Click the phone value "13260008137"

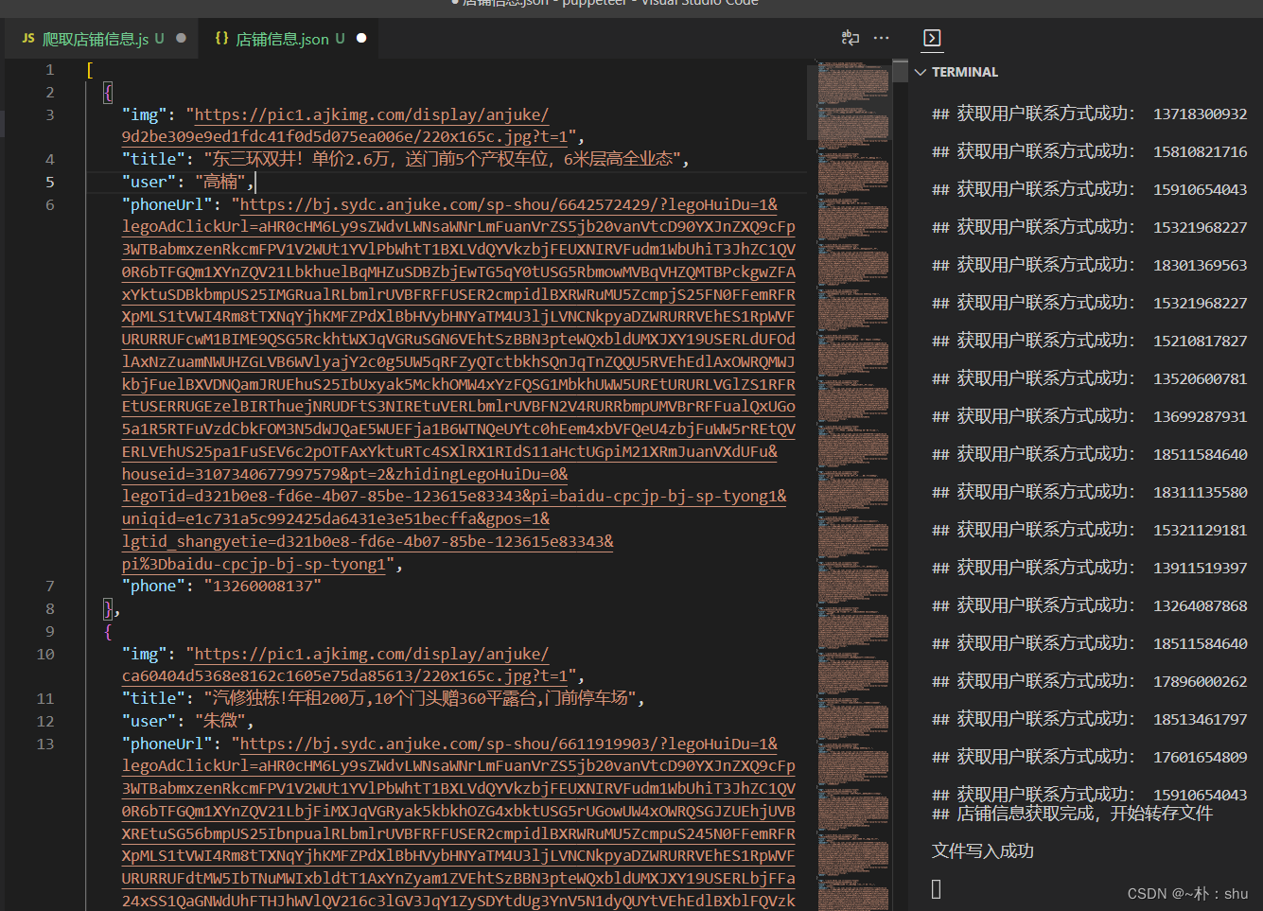pyautogui.click(x=263, y=587)
